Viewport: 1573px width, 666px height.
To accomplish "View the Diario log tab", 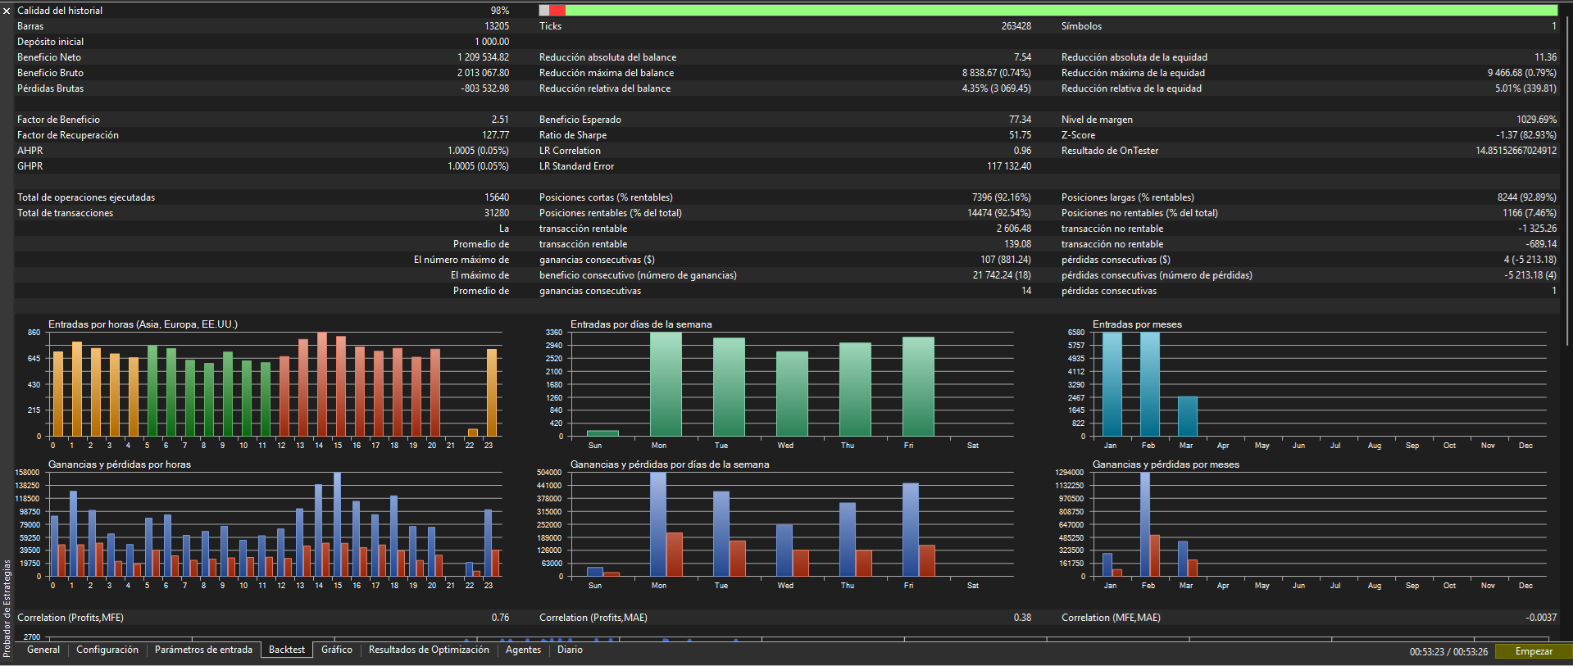I will (570, 650).
